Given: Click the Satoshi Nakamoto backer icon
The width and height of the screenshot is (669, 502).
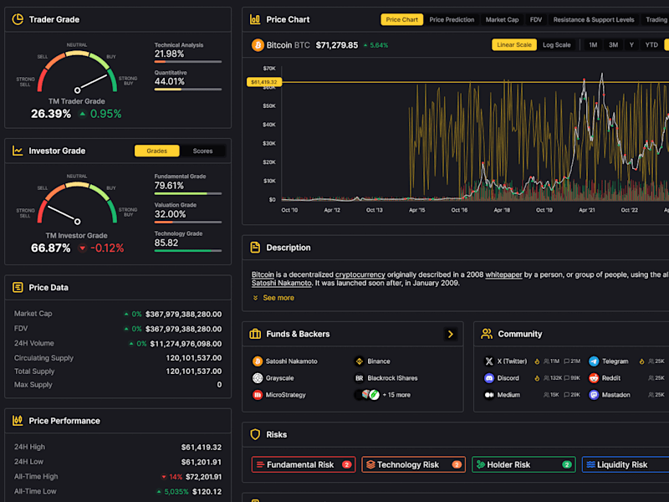Looking at the screenshot, I should pos(258,361).
